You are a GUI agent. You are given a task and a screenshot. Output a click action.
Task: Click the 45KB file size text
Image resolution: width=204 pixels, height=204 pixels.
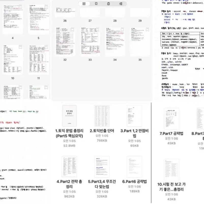pos(171,143)
